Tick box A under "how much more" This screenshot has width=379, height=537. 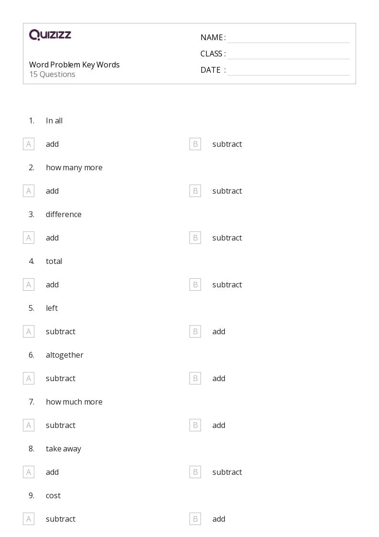(29, 425)
